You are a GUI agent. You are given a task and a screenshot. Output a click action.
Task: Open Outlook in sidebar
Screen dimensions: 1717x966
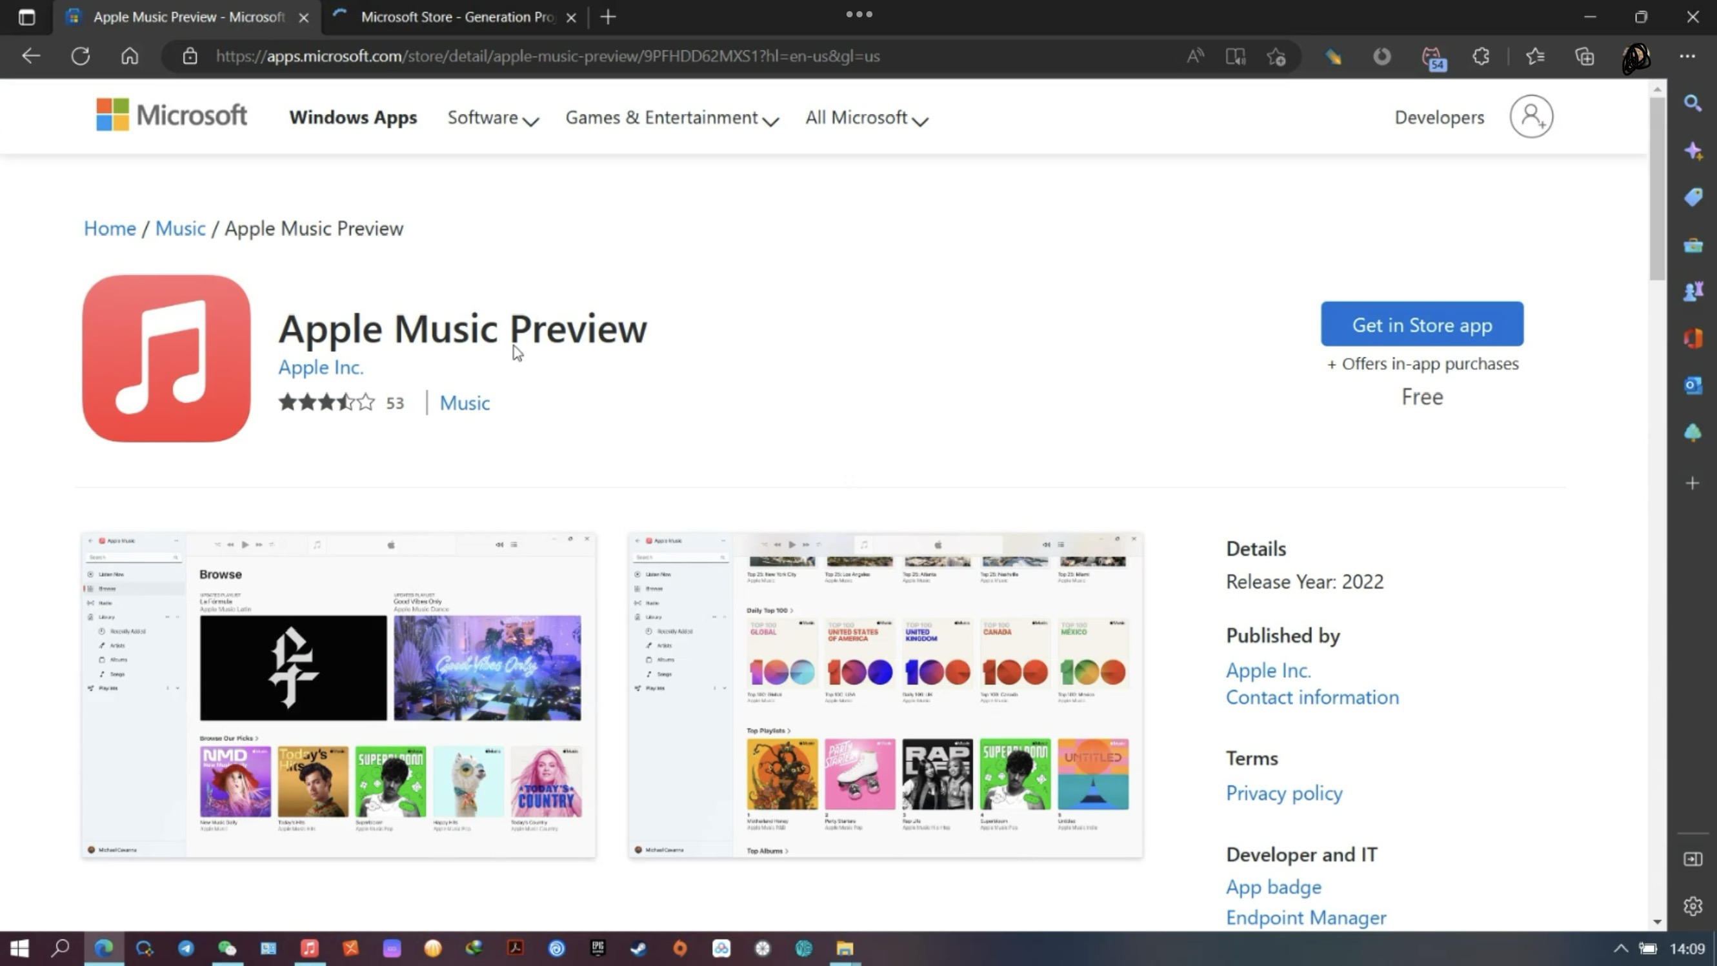point(1693,385)
